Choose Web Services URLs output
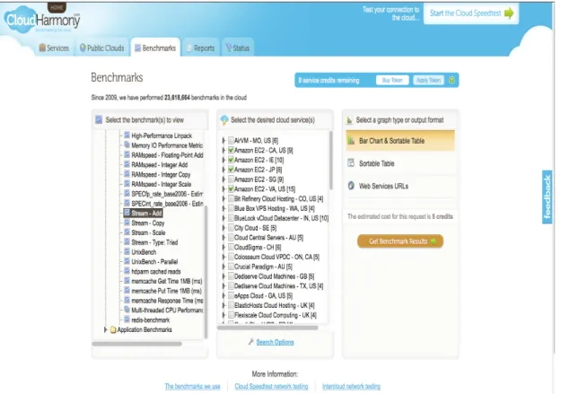This screenshot has width=561, height=394. click(x=400, y=186)
